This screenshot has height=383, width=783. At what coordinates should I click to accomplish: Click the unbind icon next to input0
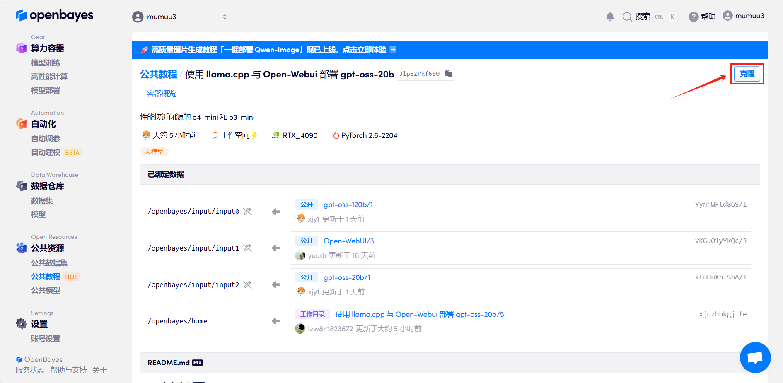[x=247, y=212]
